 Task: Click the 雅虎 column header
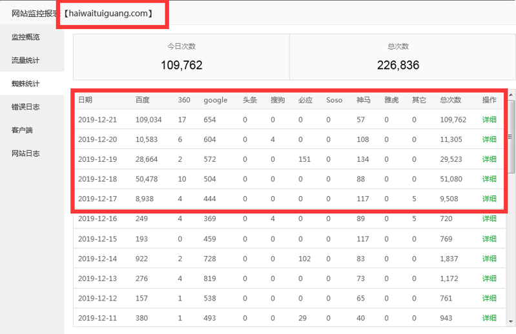(x=391, y=100)
